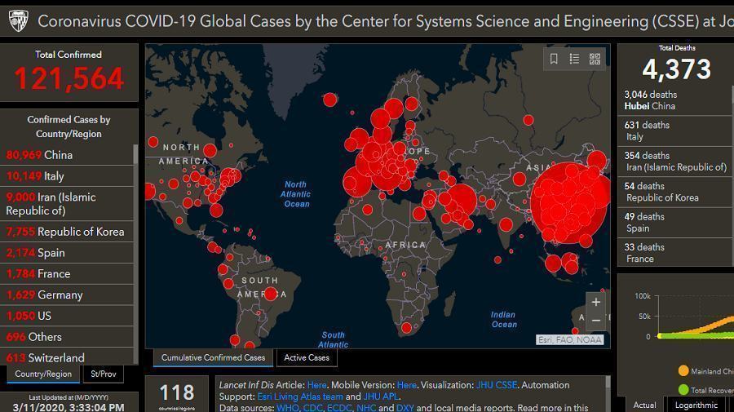Viewport: 734px width, 412px height.
Task: Click the WHO data source link
Action: (287, 408)
